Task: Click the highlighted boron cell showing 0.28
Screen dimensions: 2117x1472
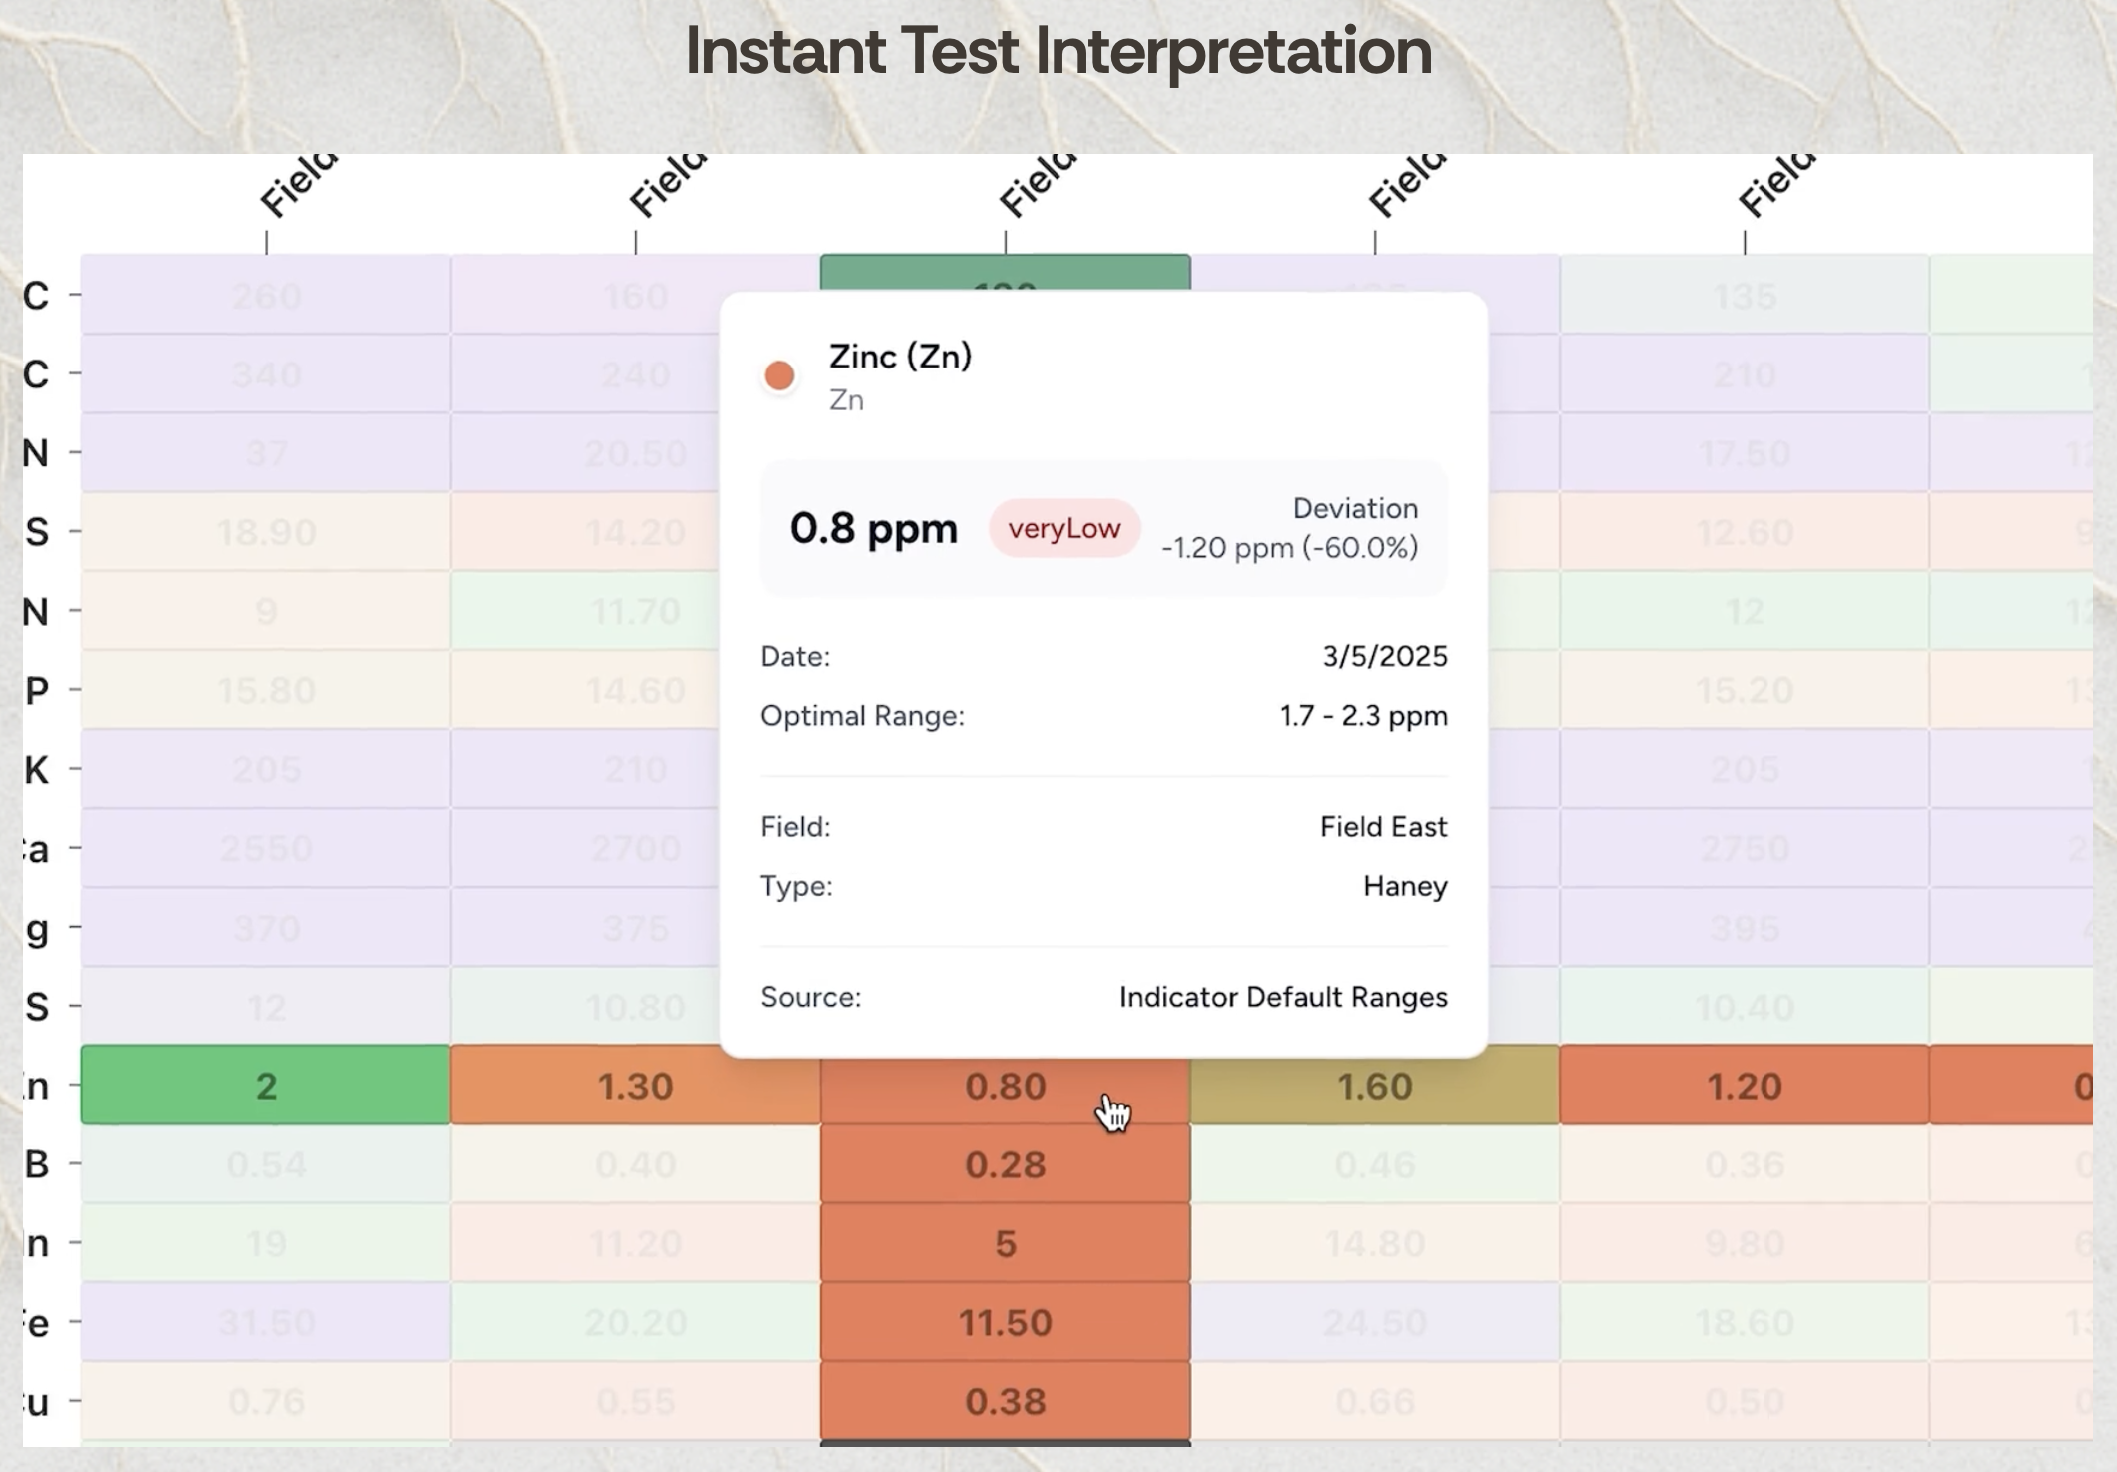Action: click(1005, 1164)
